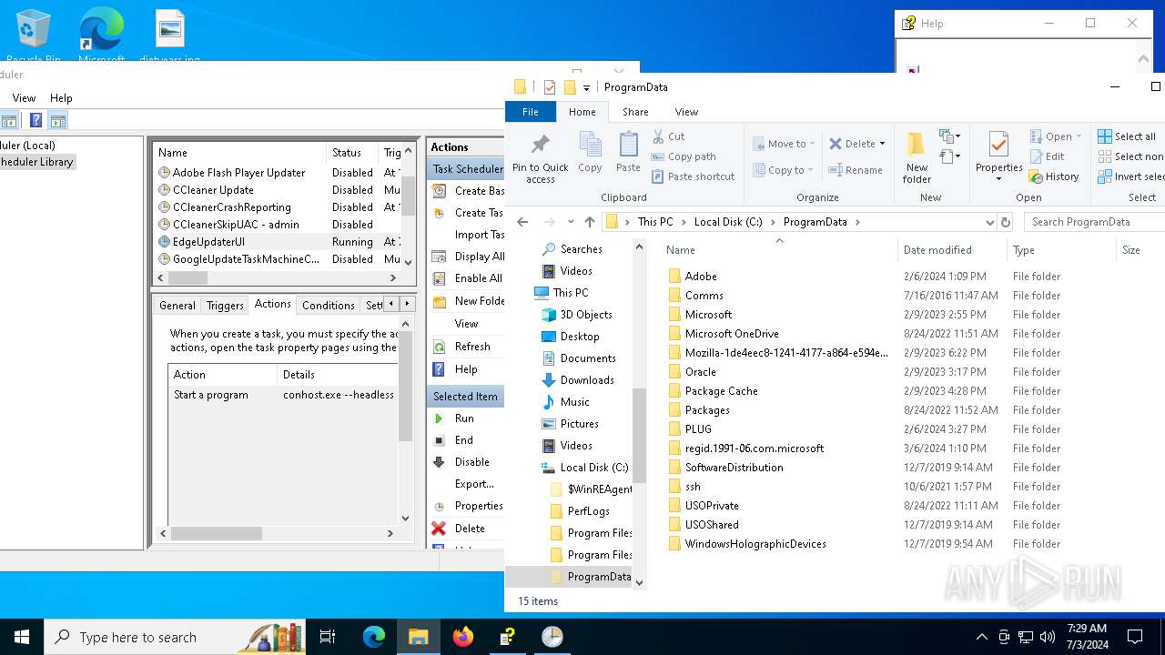Click Paste shortcut command
Image resolution: width=1165 pixels, height=655 pixels.
point(693,176)
